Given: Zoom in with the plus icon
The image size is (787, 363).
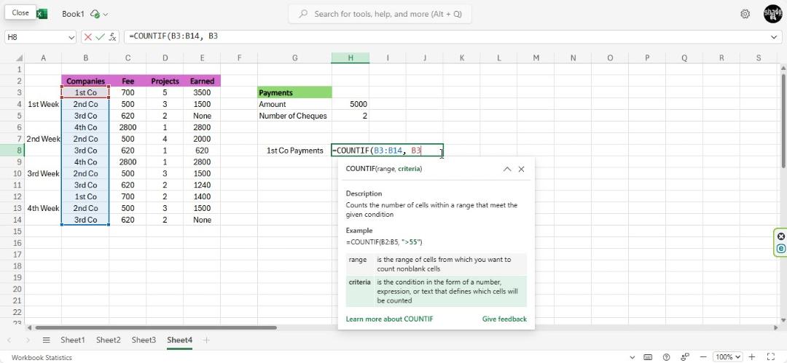Looking at the screenshot, I should [x=751, y=357].
